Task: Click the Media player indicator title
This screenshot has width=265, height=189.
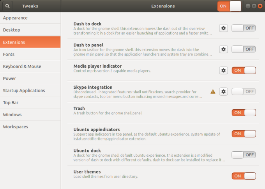Action: (97, 66)
